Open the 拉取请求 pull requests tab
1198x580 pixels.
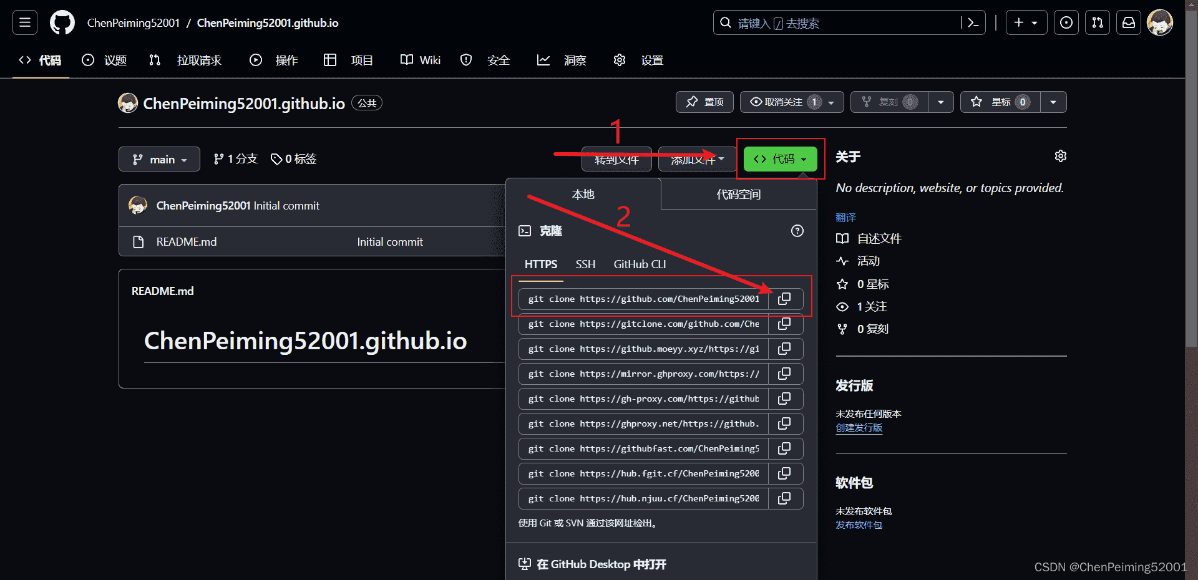185,60
